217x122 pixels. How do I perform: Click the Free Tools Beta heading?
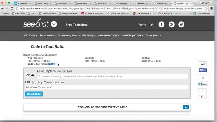(x=77, y=25)
